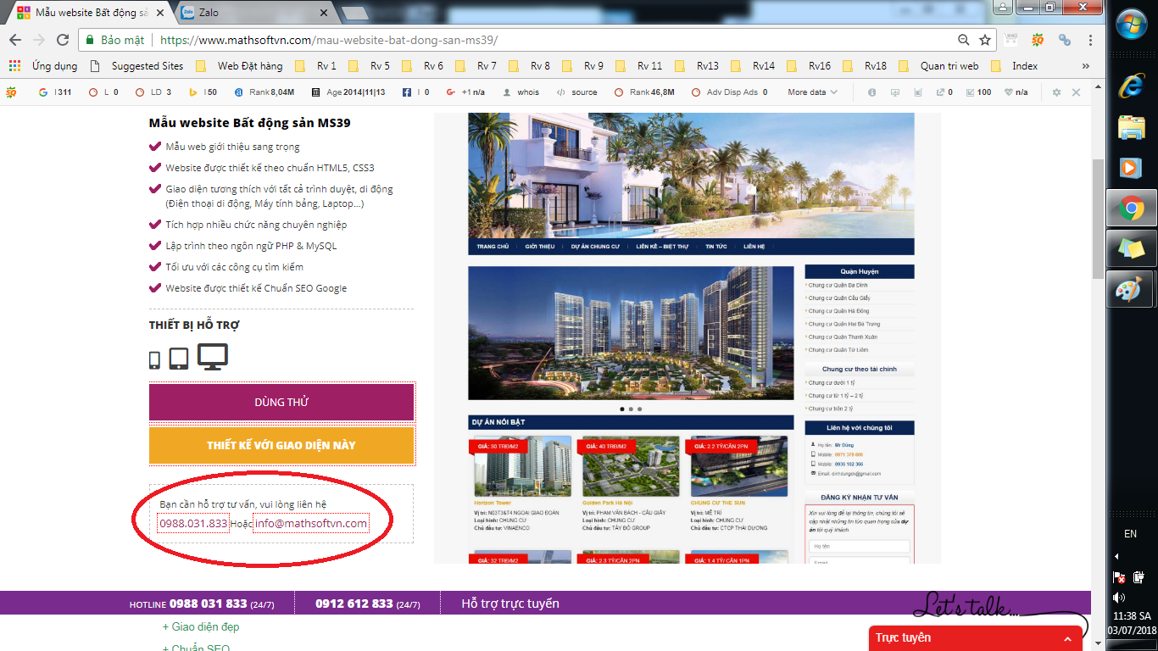1158x651 pixels.
Task: Click the phone number 0988.031.833 link
Action: [193, 523]
